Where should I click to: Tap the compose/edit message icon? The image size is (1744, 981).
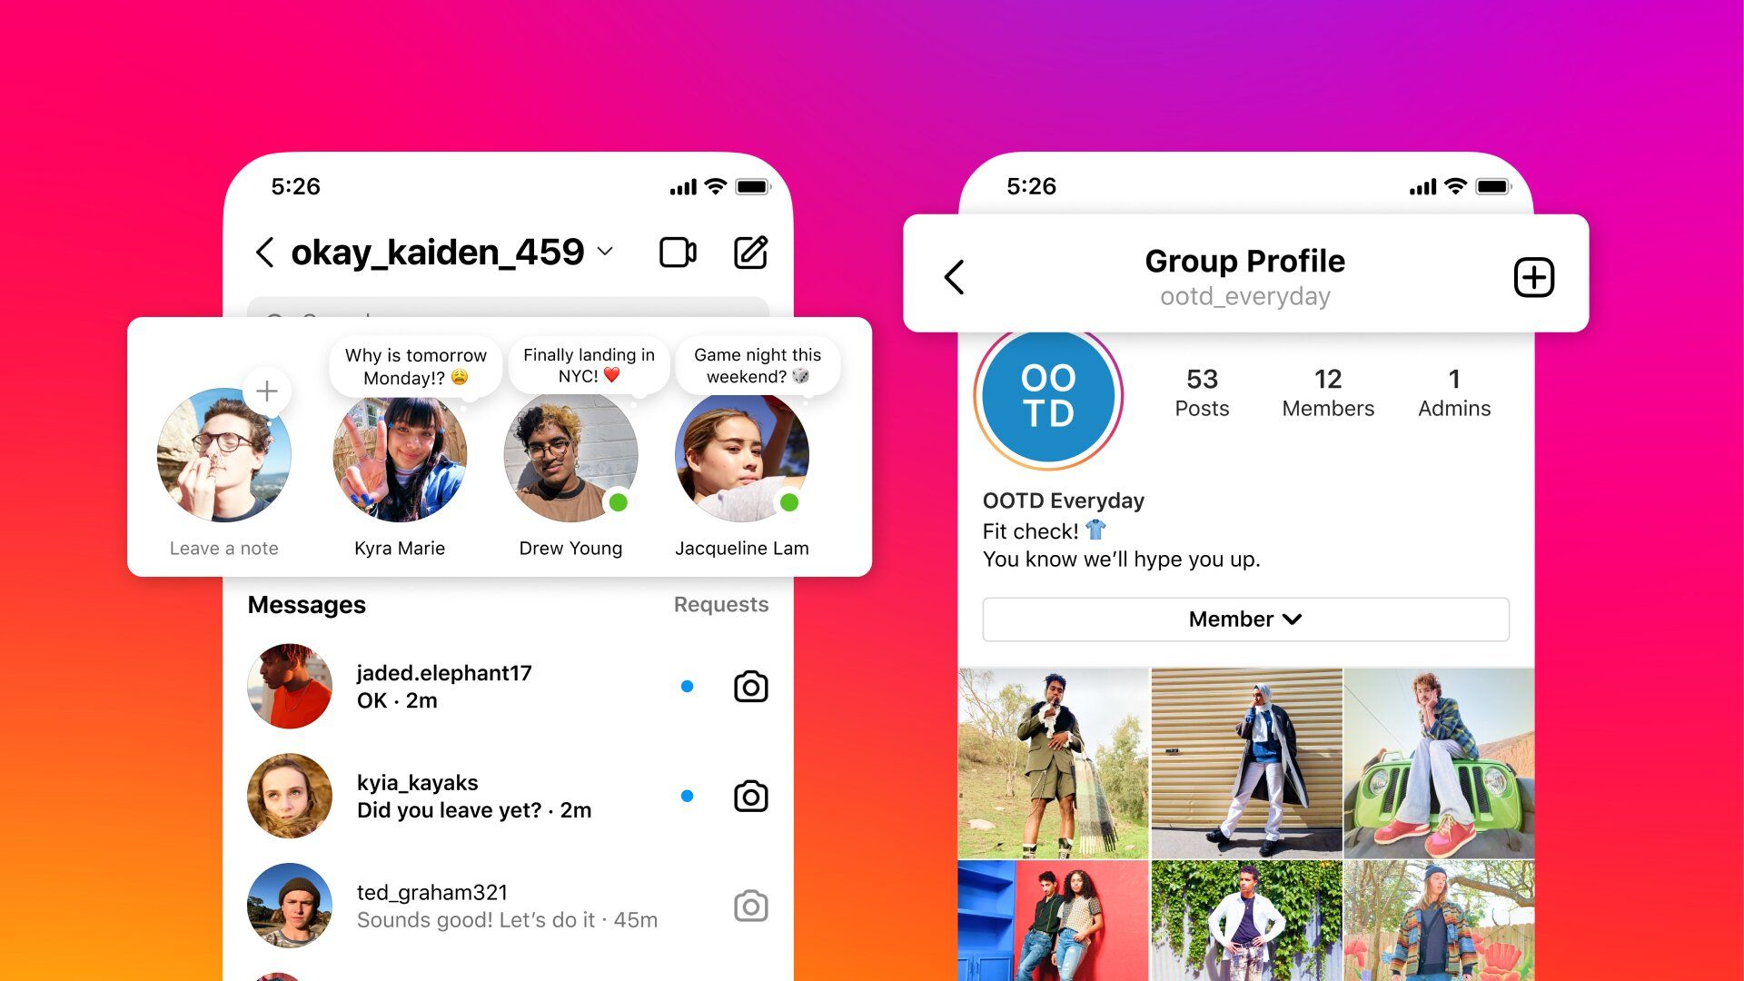click(x=751, y=253)
